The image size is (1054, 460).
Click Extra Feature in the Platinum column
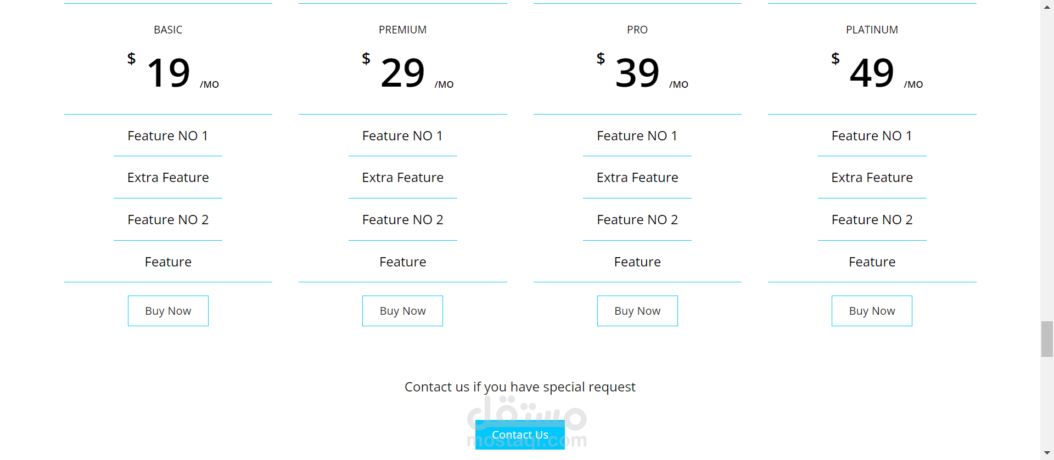coord(872,178)
